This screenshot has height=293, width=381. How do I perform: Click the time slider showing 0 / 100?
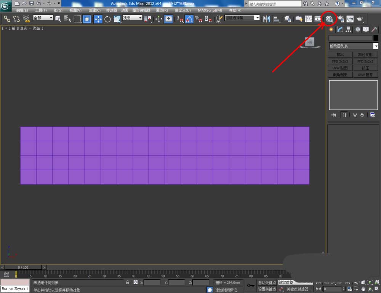tap(23, 267)
